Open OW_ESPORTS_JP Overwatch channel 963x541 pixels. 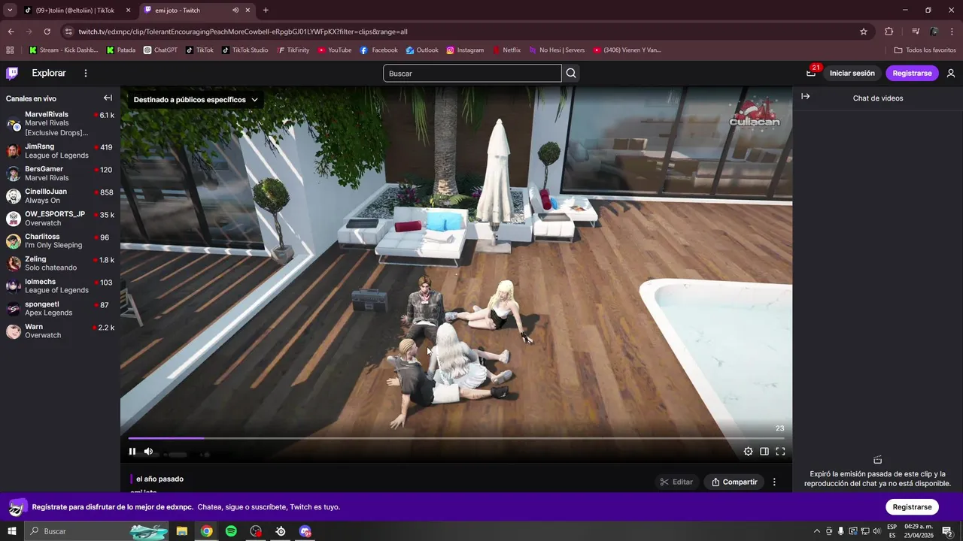60,219
